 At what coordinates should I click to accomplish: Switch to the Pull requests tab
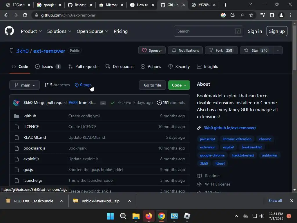(x=83, y=66)
